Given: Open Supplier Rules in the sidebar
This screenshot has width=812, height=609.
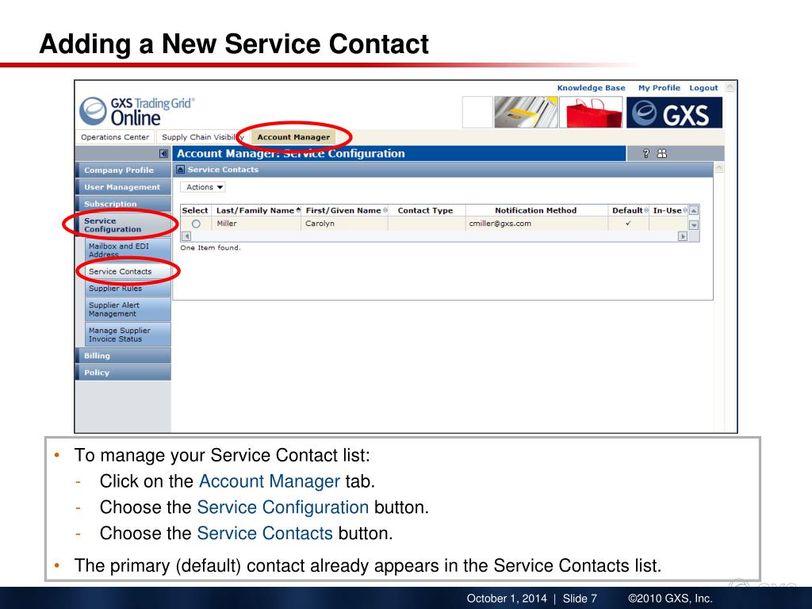Looking at the screenshot, I should click(128, 289).
